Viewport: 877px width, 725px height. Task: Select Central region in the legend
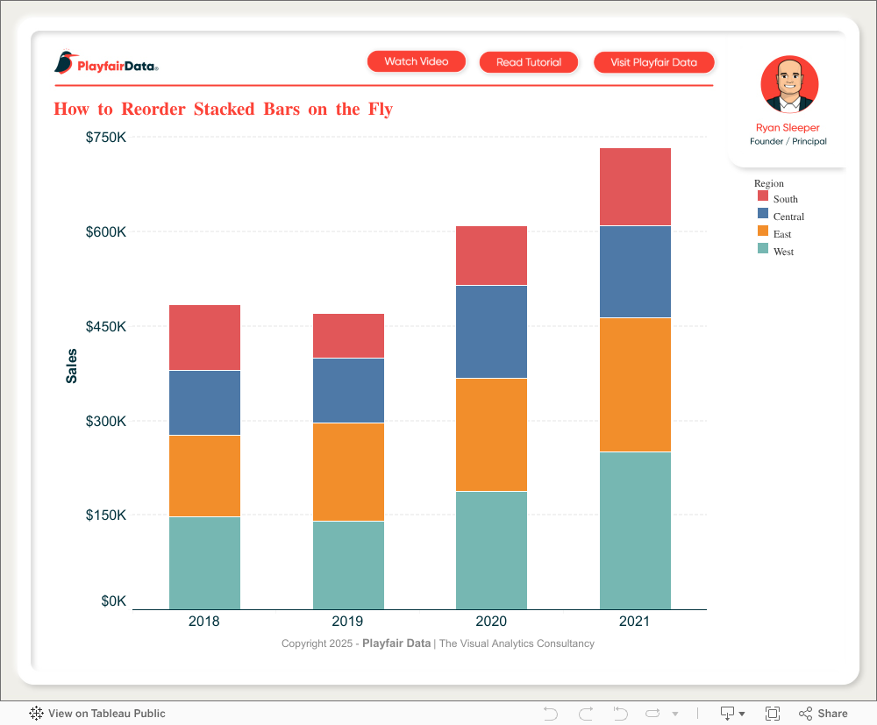click(x=788, y=217)
